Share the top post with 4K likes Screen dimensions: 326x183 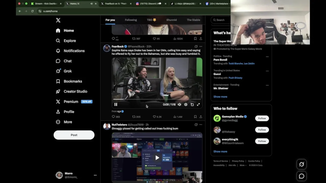click(201, 39)
